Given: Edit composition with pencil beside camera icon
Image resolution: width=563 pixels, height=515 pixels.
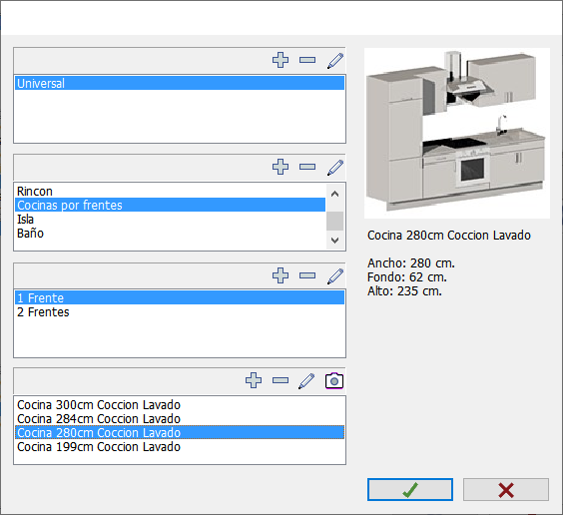Looking at the screenshot, I should pos(306,381).
